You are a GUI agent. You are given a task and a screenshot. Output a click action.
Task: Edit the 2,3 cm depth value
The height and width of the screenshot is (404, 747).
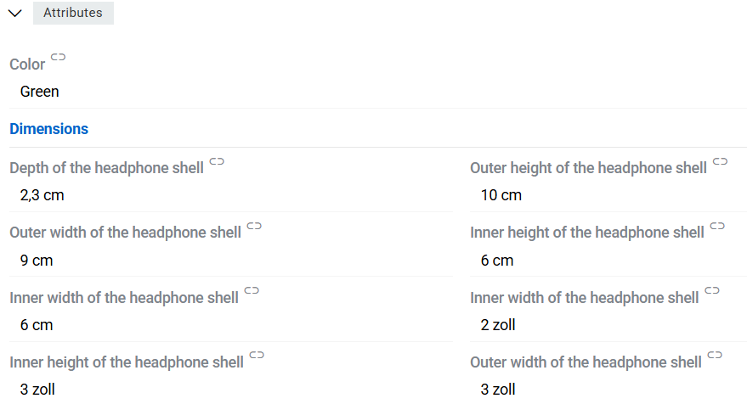click(42, 195)
